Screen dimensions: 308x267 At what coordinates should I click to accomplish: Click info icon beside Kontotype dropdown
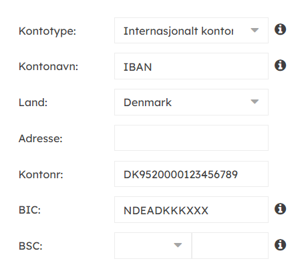pyautogui.click(x=280, y=29)
